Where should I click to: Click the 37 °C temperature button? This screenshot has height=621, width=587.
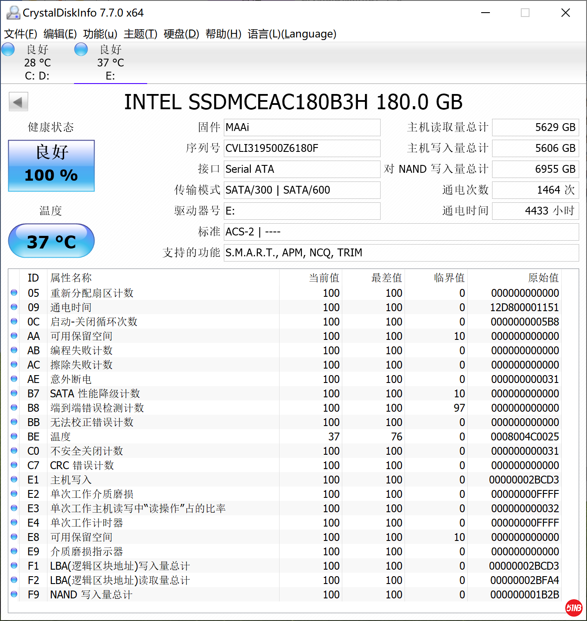[x=51, y=241]
